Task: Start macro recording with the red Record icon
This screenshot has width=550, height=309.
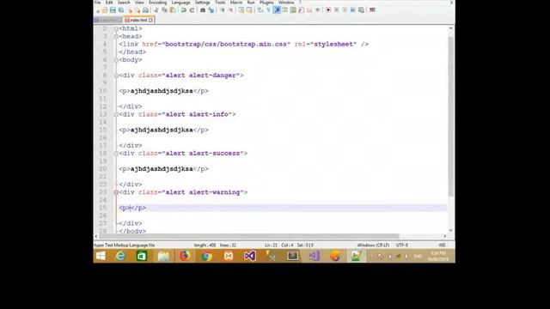Action: (x=328, y=10)
